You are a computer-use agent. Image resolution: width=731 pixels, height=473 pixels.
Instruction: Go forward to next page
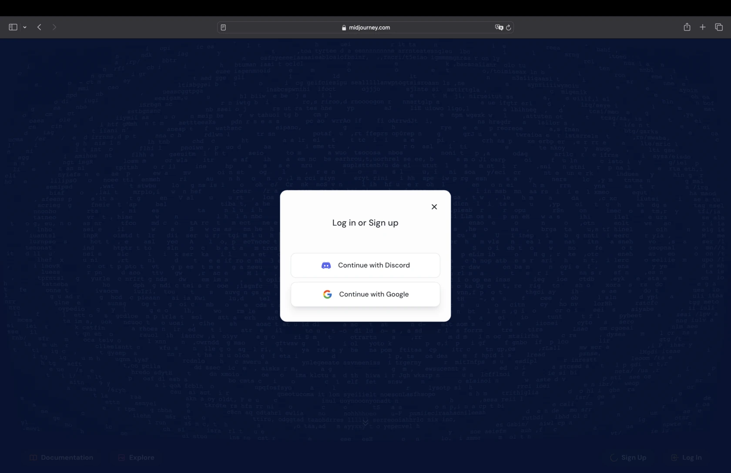click(54, 27)
